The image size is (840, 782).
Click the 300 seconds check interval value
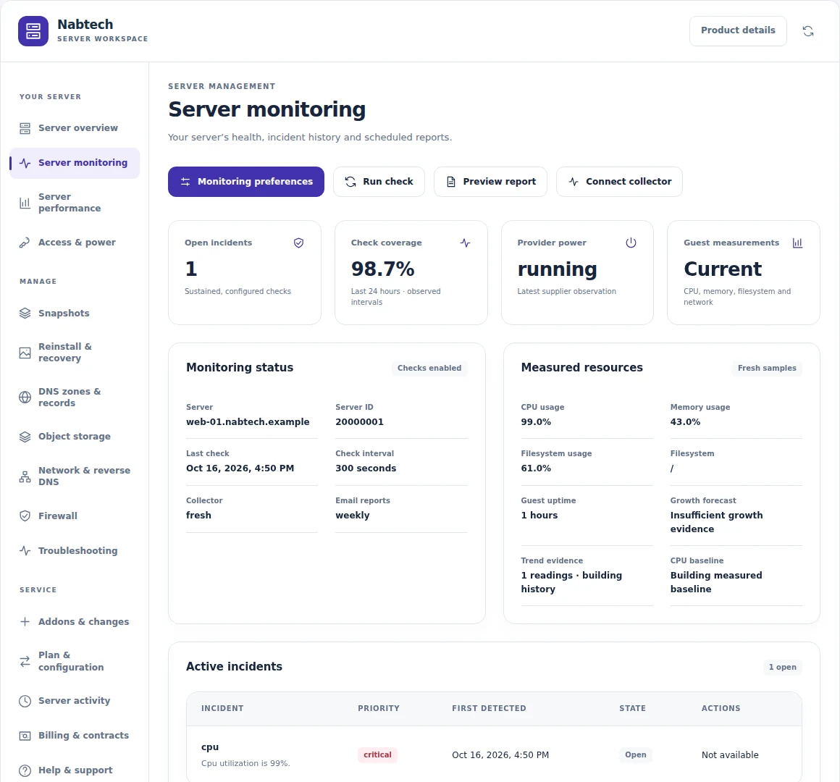pos(366,468)
